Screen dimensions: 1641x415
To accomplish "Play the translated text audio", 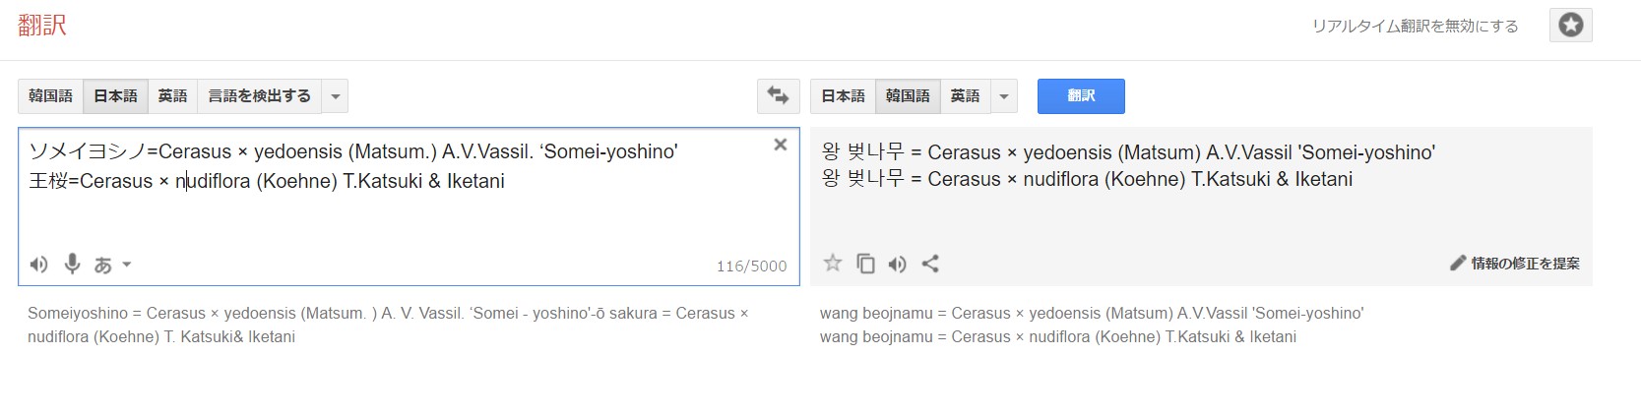I will click(x=897, y=263).
